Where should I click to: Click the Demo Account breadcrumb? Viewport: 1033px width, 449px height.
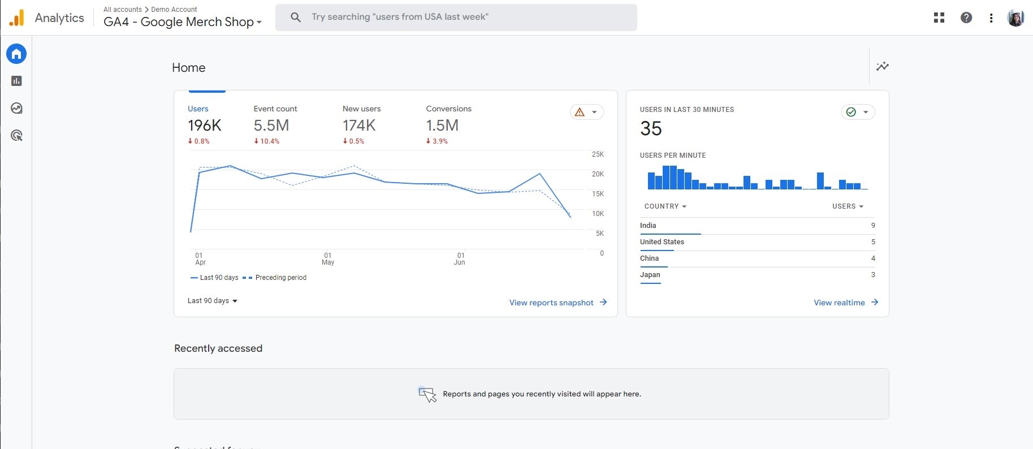[x=174, y=10]
